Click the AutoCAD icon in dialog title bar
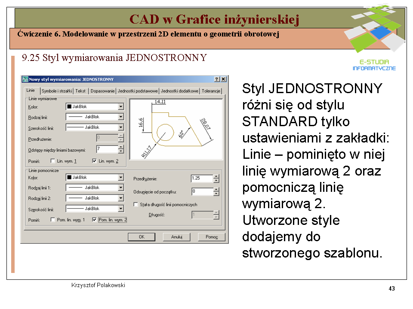 click(x=25, y=79)
